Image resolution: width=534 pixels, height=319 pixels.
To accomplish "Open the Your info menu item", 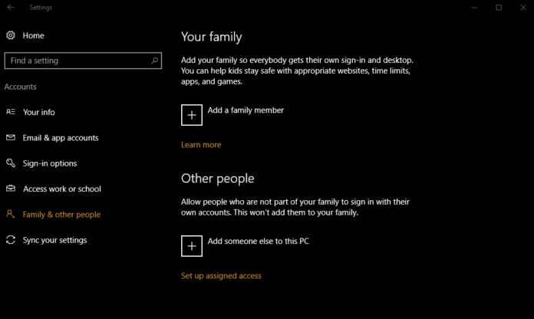I will (39, 112).
